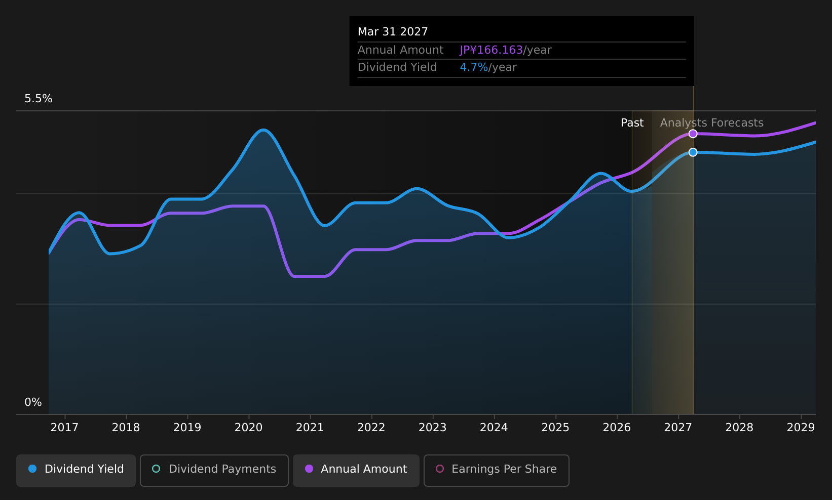Click the Past region label
The image size is (832, 500).
pyautogui.click(x=632, y=123)
